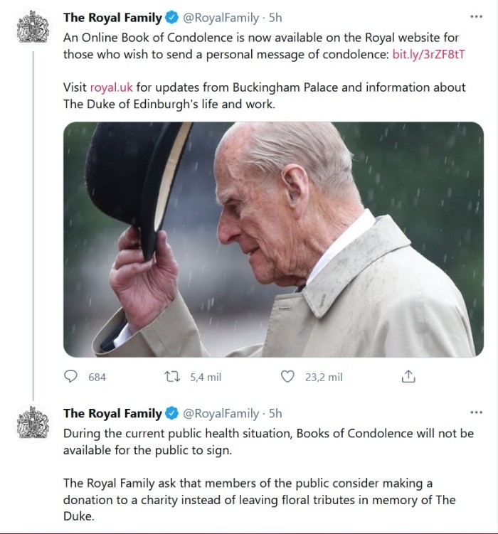Open more options on the second tweet
The width and height of the screenshot is (498, 534).
pos(476,412)
